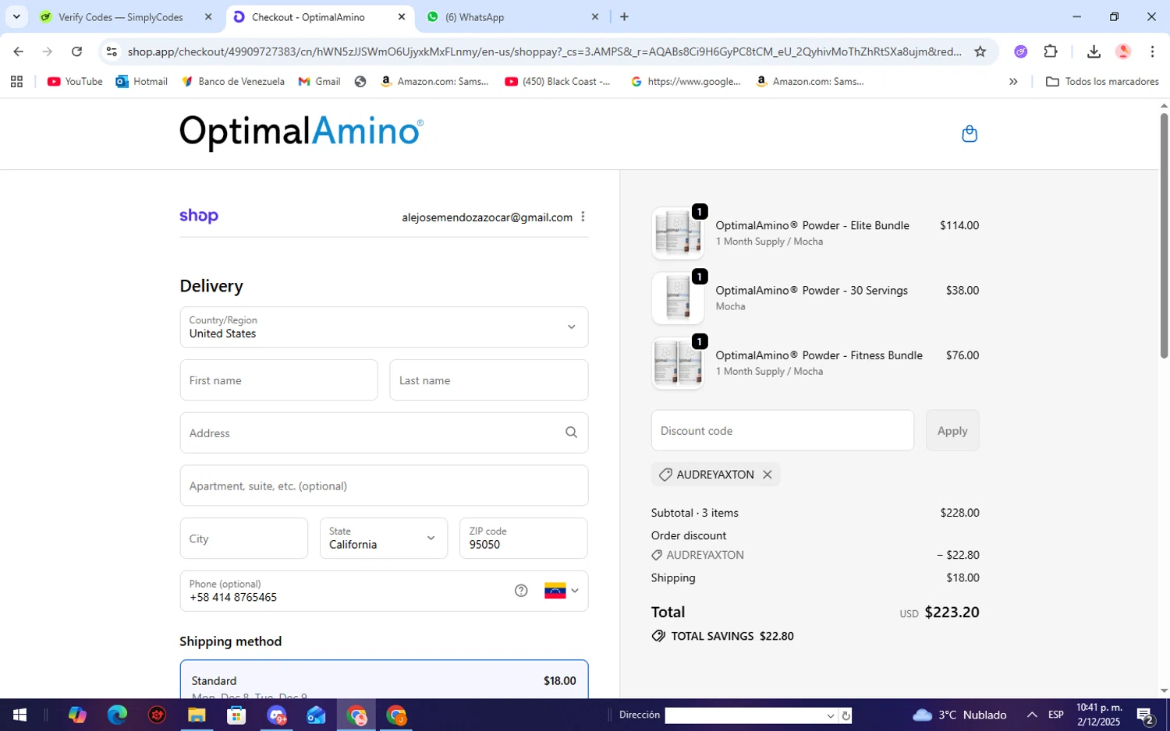Select the Standard shipping option

click(x=384, y=680)
